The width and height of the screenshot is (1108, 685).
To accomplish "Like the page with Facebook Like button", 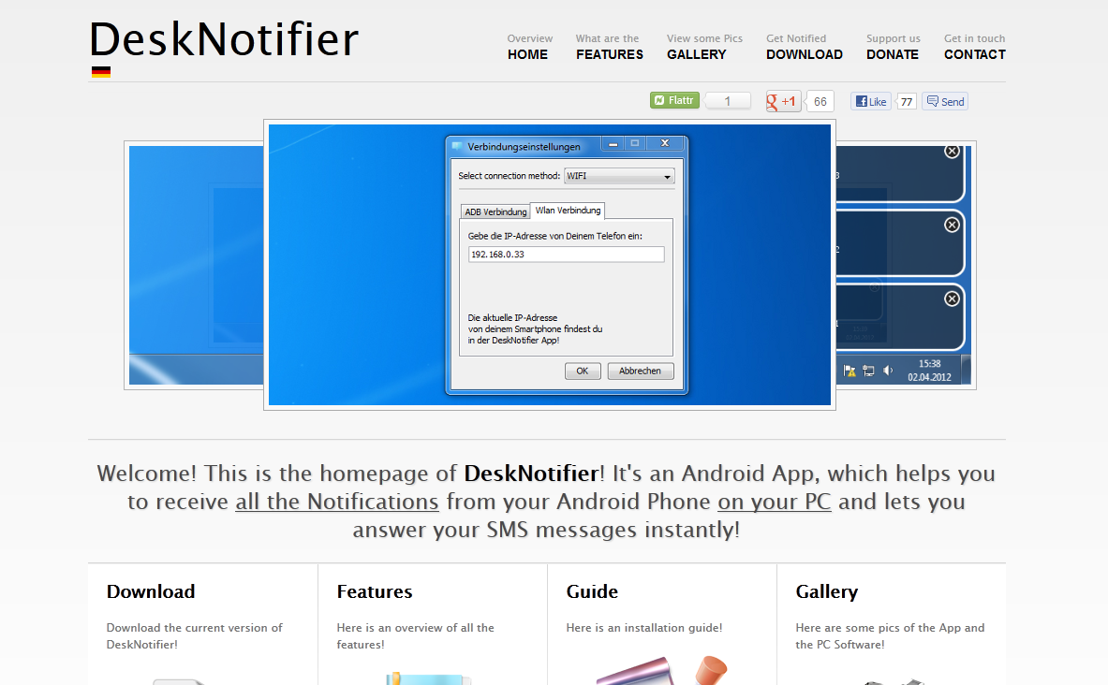I will click(x=871, y=102).
